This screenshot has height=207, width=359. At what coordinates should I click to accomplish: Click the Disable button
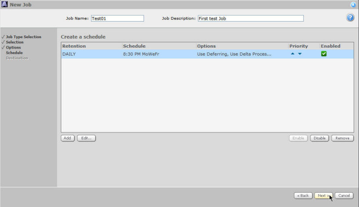pyautogui.click(x=320, y=138)
